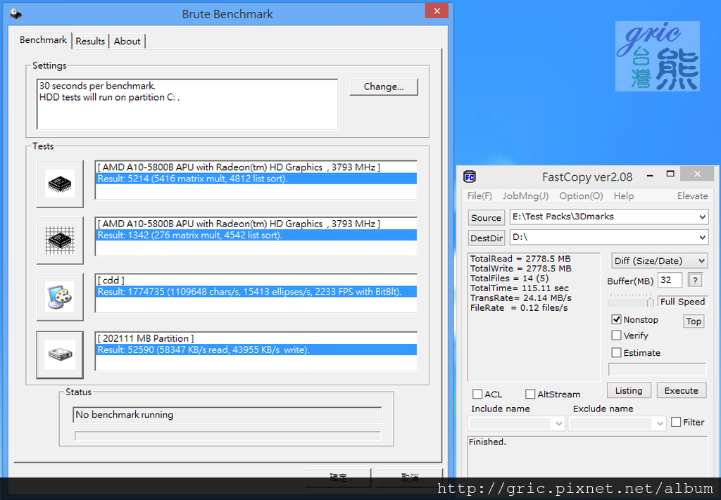Enable the Filter checkbox
The image size is (721, 500).
pos(676,422)
